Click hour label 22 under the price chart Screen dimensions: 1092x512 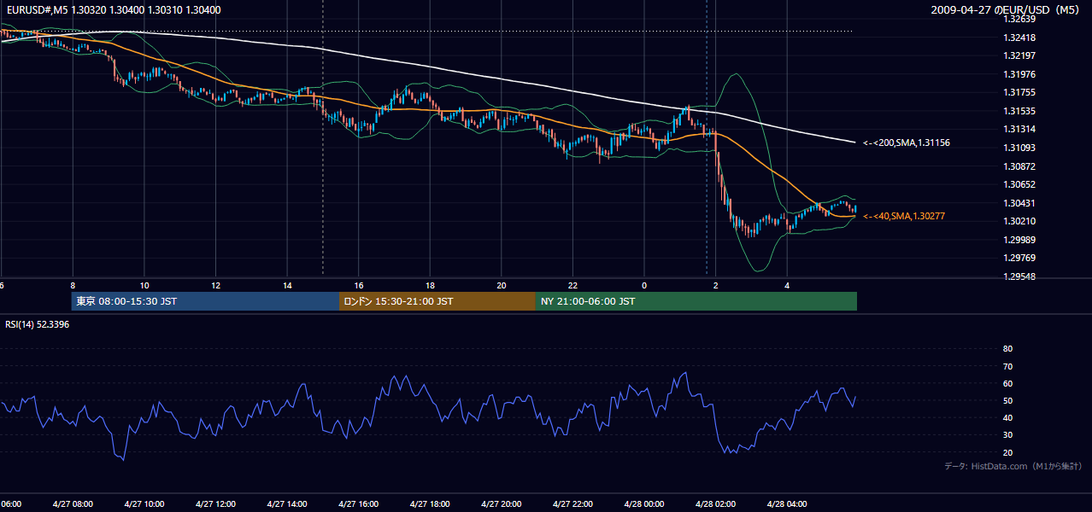[573, 286]
